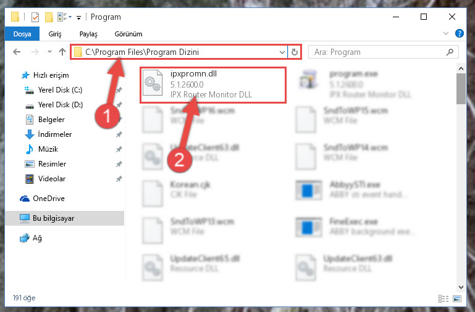Refresh the current folder view
Screen dimensions: 475x312
[294, 52]
